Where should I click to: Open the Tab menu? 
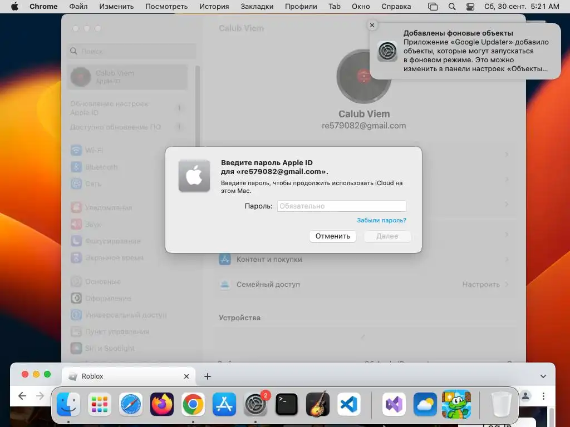click(x=335, y=7)
